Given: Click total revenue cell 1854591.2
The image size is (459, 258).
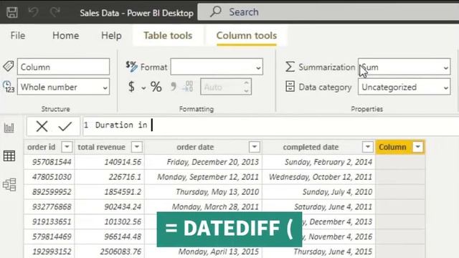Looking at the screenshot, I should tap(110, 192).
